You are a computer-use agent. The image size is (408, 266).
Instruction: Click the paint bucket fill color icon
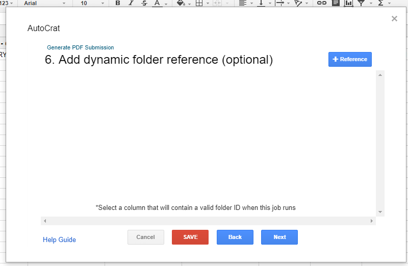180,3
